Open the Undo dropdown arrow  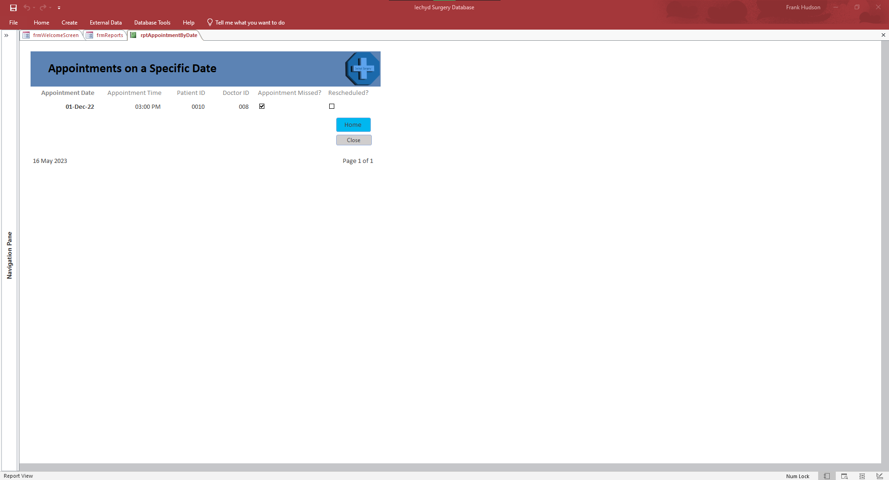pos(33,7)
